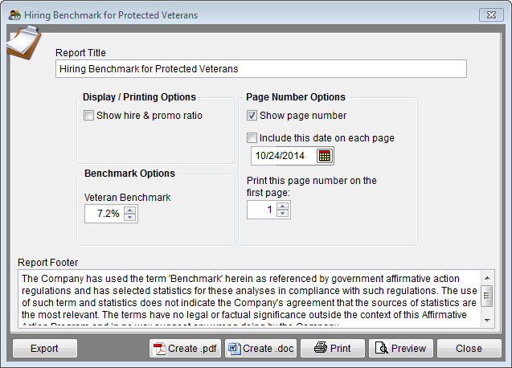Screen dimensions: 512x368
Task: Click the Report Title text field
Action: [x=261, y=69]
